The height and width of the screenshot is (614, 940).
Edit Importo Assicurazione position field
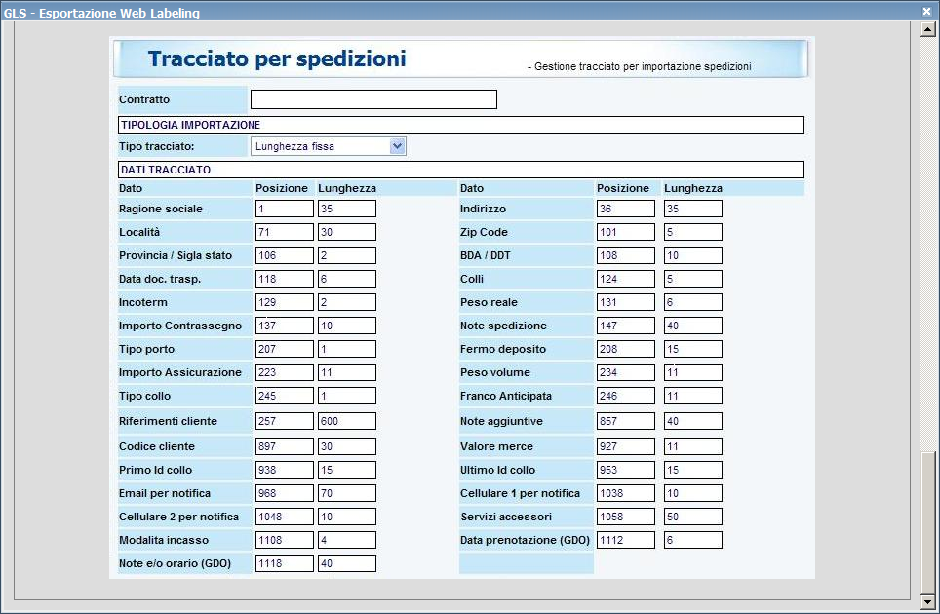[284, 372]
